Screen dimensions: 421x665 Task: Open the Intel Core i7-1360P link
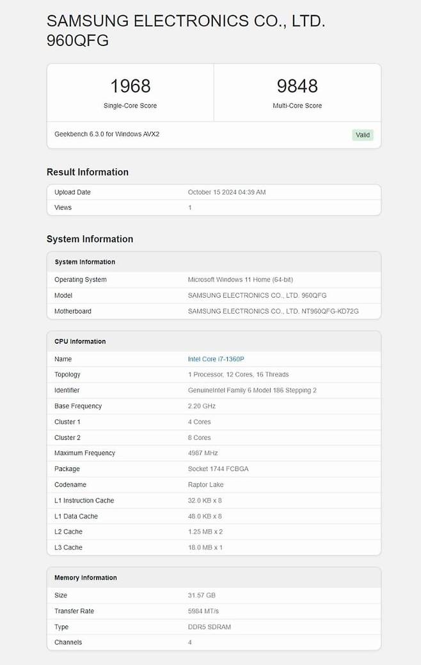tap(216, 359)
